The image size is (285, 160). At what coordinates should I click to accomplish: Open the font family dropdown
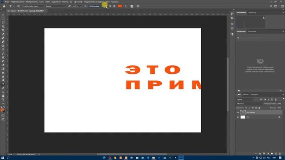point(33,6)
